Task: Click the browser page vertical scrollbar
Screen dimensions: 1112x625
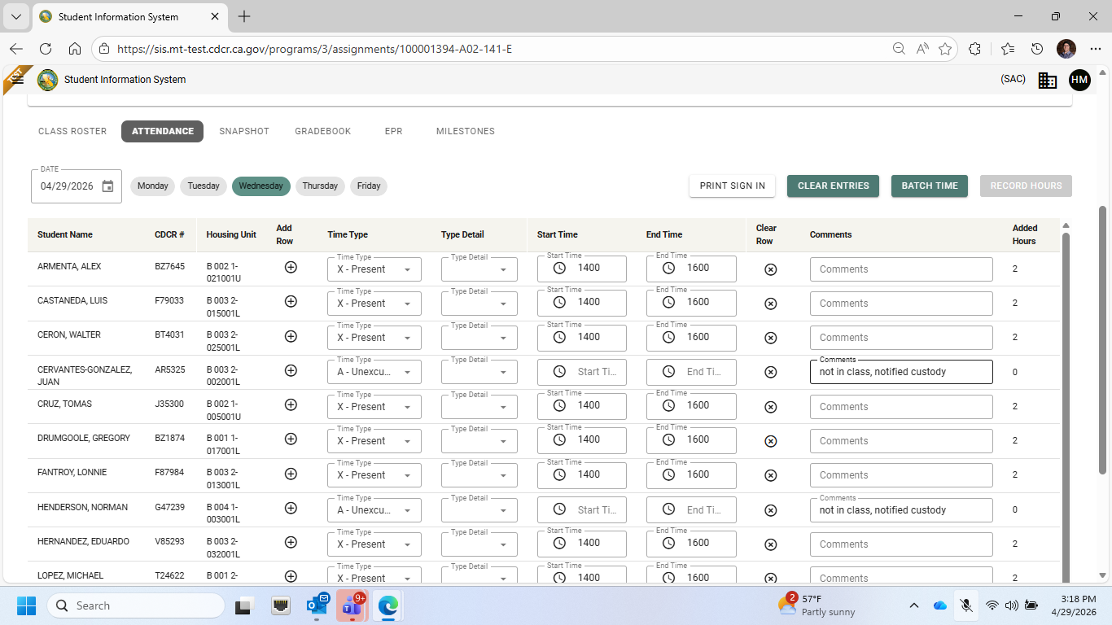Action: (1103, 339)
